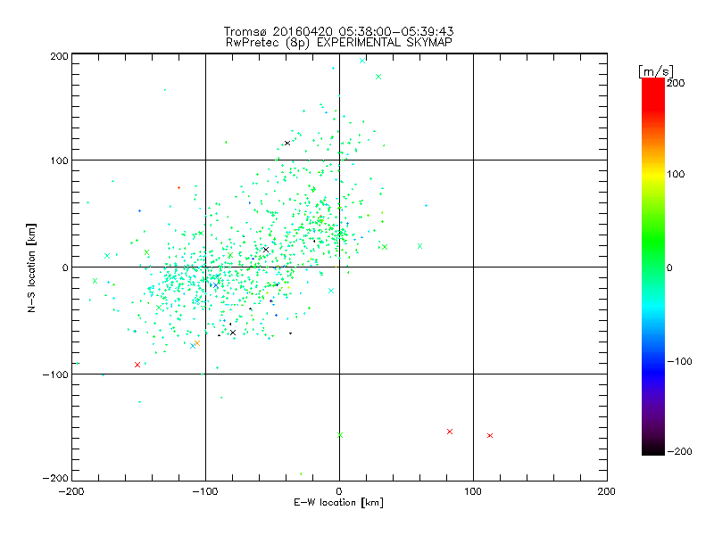Click the cyan X marker at the plot's top edge
This screenshot has width=714, height=535.
tap(362, 61)
